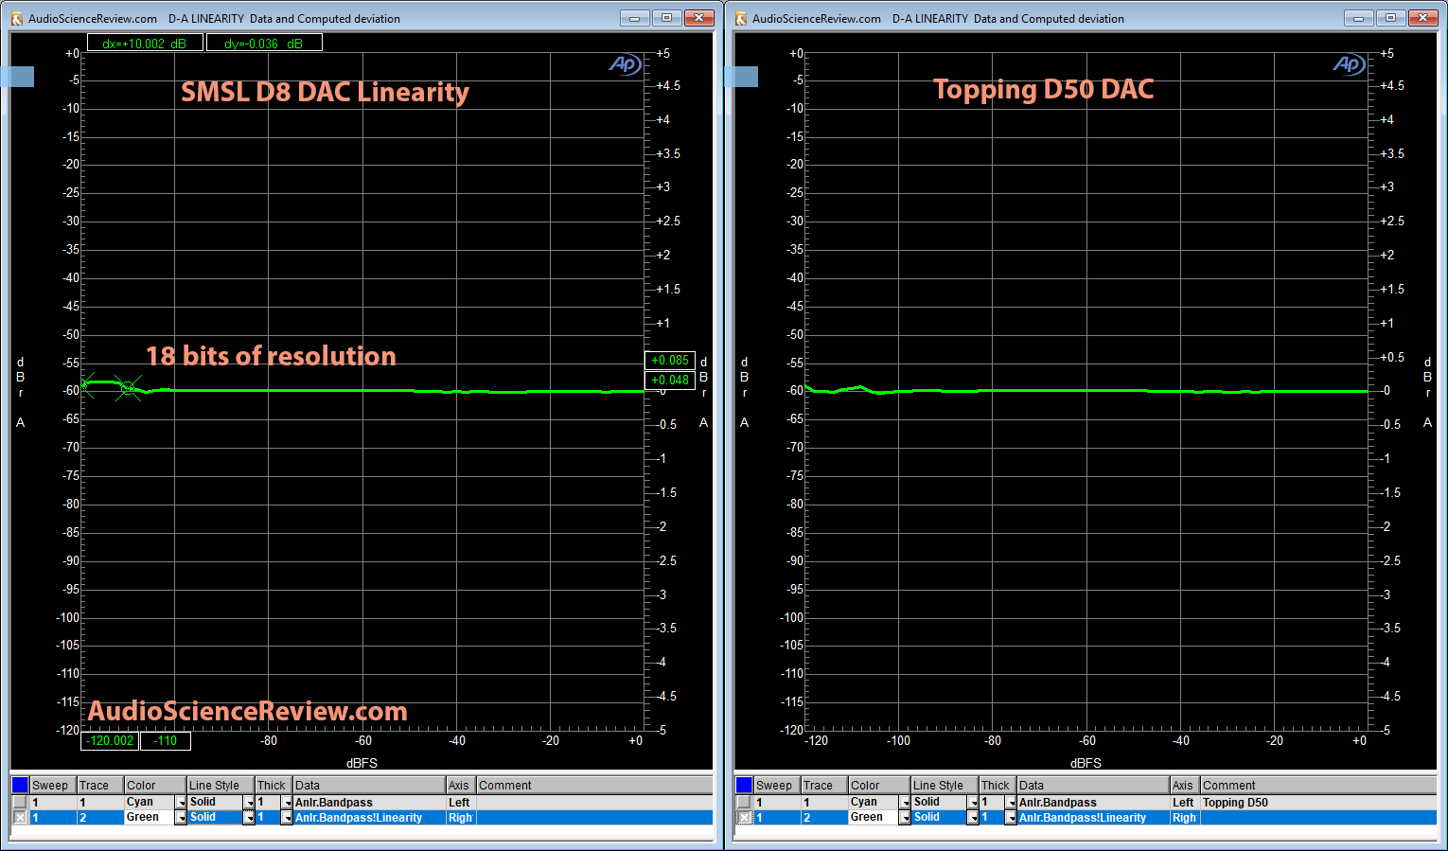This screenshot has height=851, width=1448.
Task: Open the Cyan color dropdown in the left window
Action: 181,803
